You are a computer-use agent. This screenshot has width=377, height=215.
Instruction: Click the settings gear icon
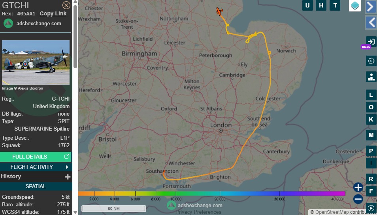(371, 61)
